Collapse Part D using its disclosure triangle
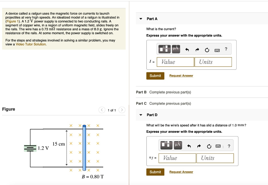 pos(140,115)
